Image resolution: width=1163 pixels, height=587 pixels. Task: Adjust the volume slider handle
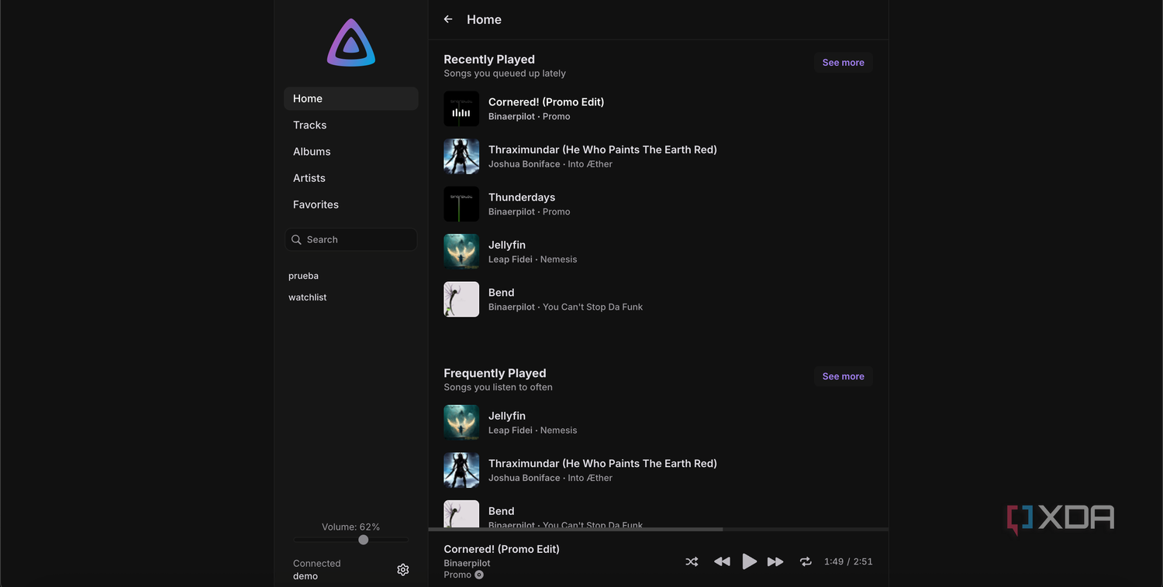click(x=363, y=540)
